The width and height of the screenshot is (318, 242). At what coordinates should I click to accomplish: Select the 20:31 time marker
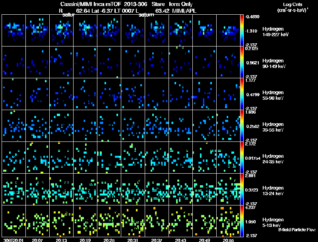tap(133, 240)
